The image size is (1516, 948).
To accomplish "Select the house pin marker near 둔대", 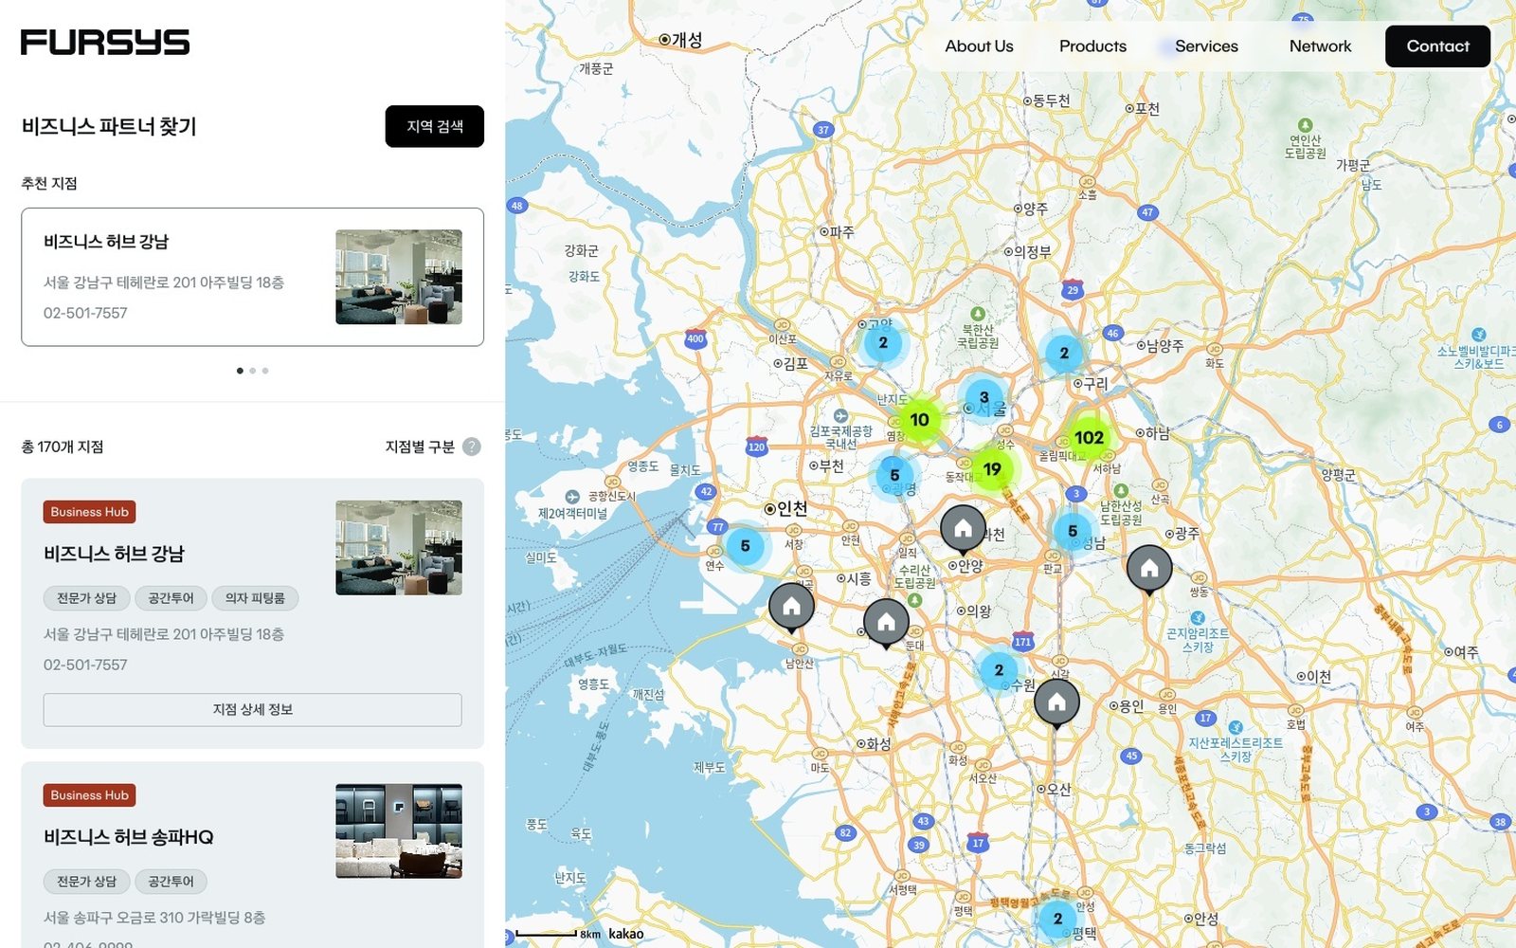I will [x=886, y=624].
